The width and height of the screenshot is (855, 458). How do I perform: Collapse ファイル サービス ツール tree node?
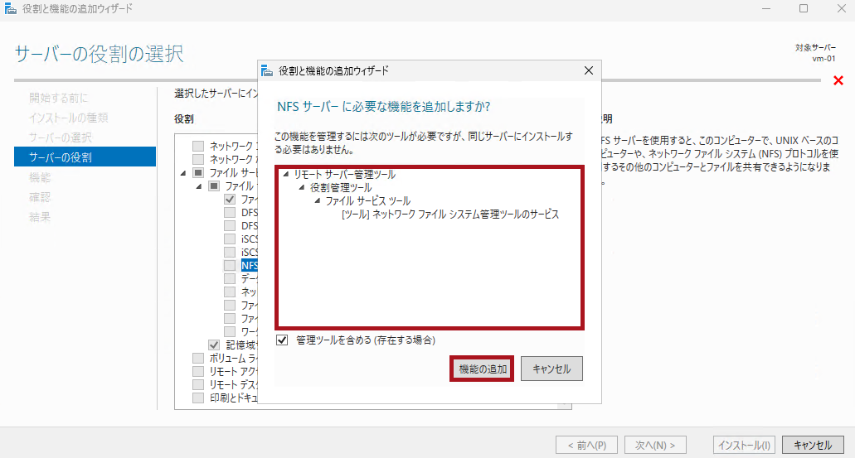pyautogui.click(x=318, y=201)
